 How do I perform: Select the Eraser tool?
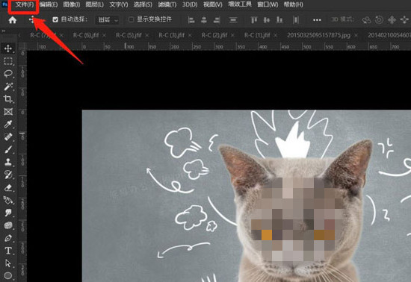[8, 187]
